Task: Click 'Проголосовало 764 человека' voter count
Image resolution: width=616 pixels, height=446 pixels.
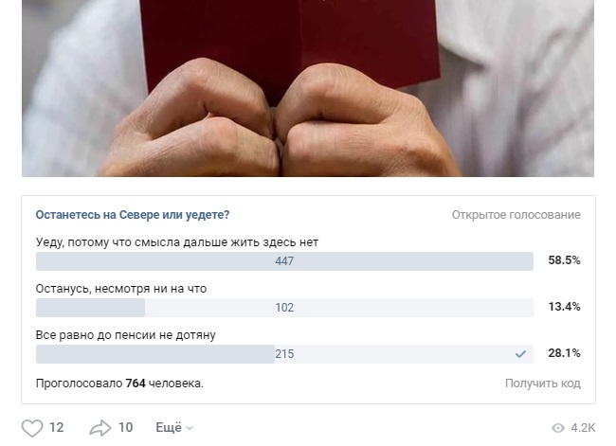Action: 119,384
